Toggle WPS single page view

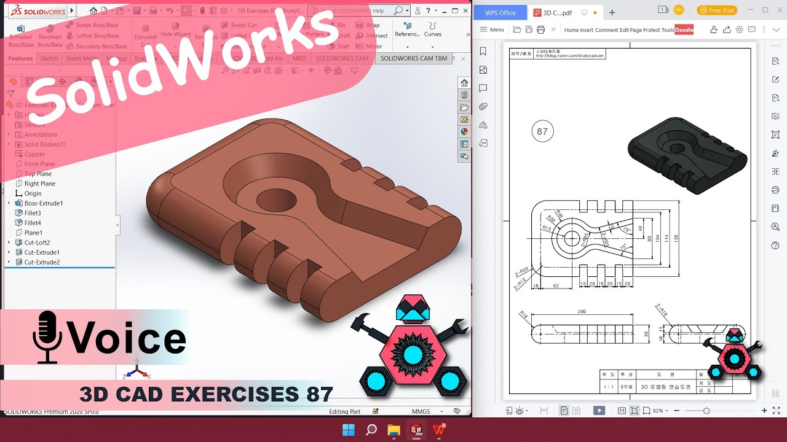click(564, 411)
